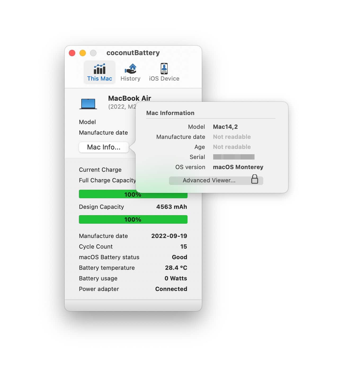Close the coconutBattery window with red button

[72, 53]
